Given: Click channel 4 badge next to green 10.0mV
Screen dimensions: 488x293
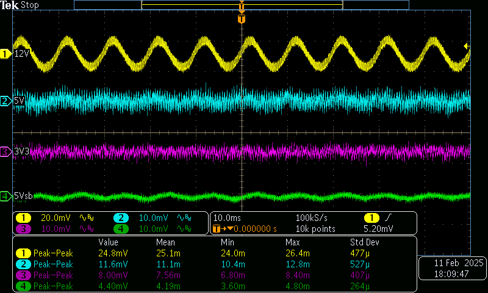Looking at the screenshot, I should pos(121,229).
